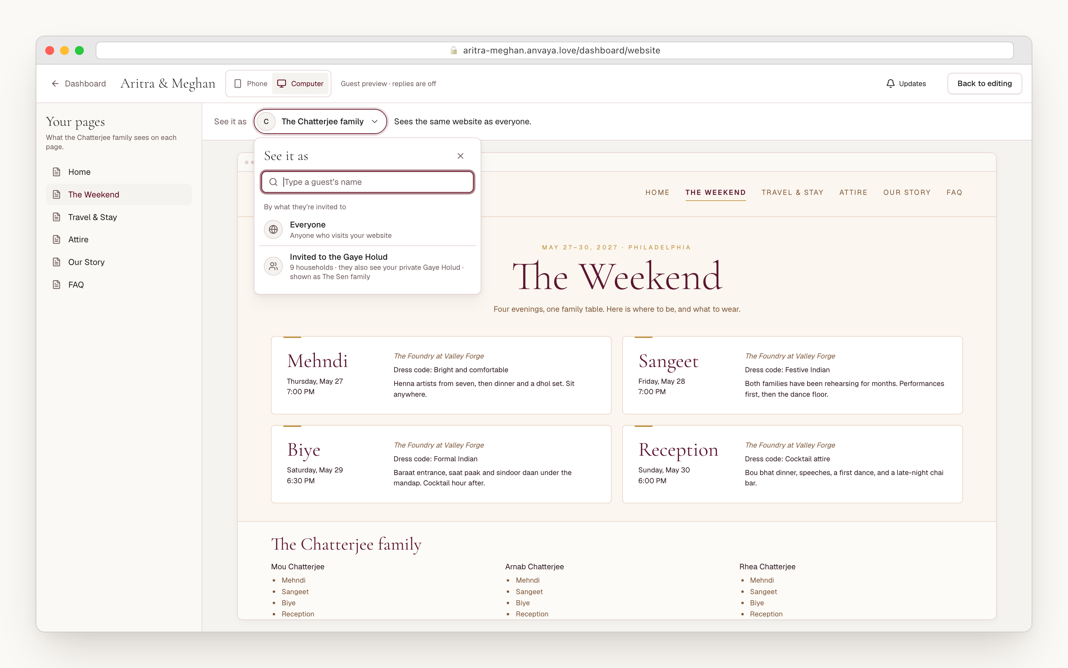Select Everyone in the See it as list

367,230
